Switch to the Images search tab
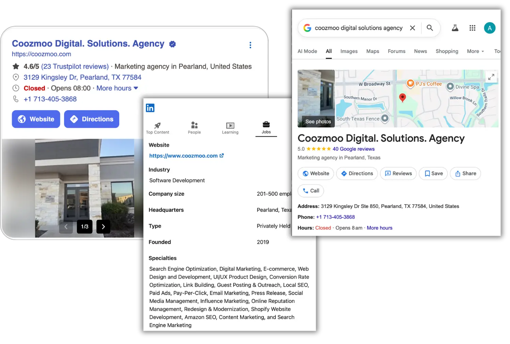Viewport: 510px width, 344px height. pos(349,51)
